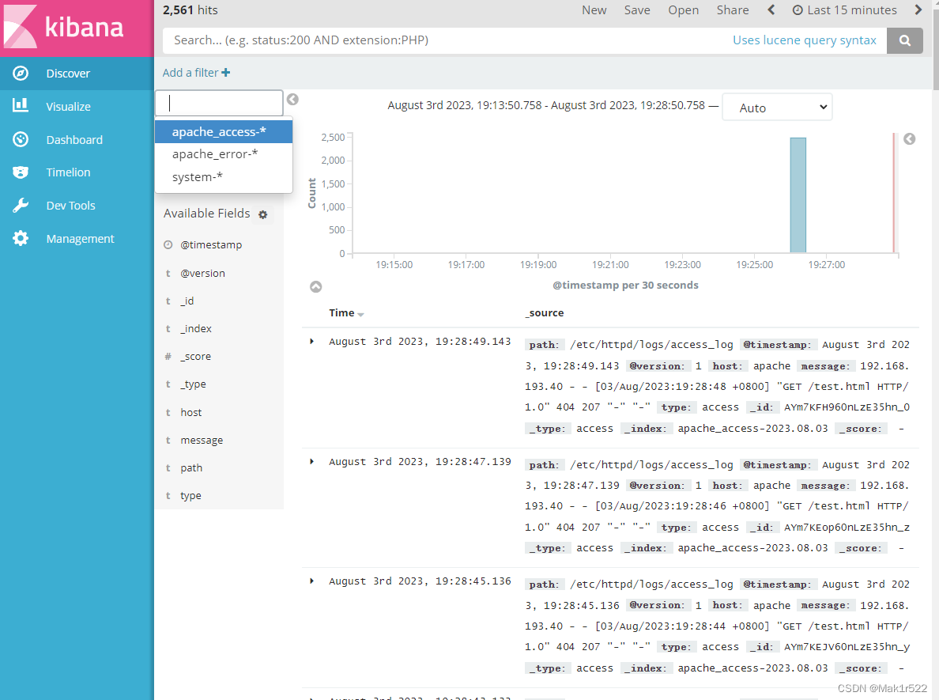Open the Management gear icon
This screenshot has height=700, width=939.
click(x=21, y=239)
